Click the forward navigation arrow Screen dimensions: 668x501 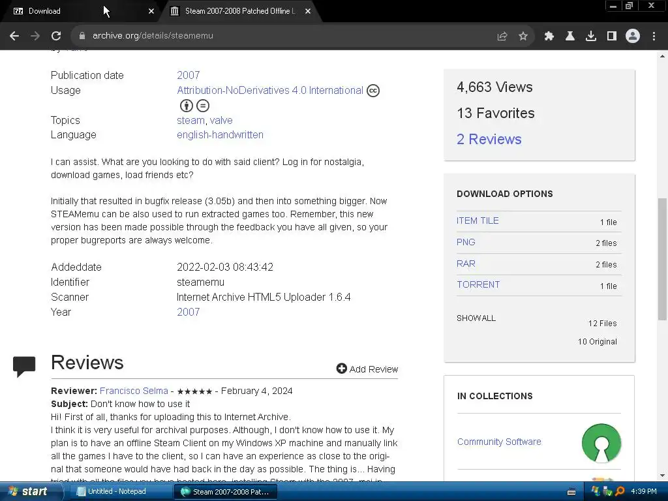point(35,36)
